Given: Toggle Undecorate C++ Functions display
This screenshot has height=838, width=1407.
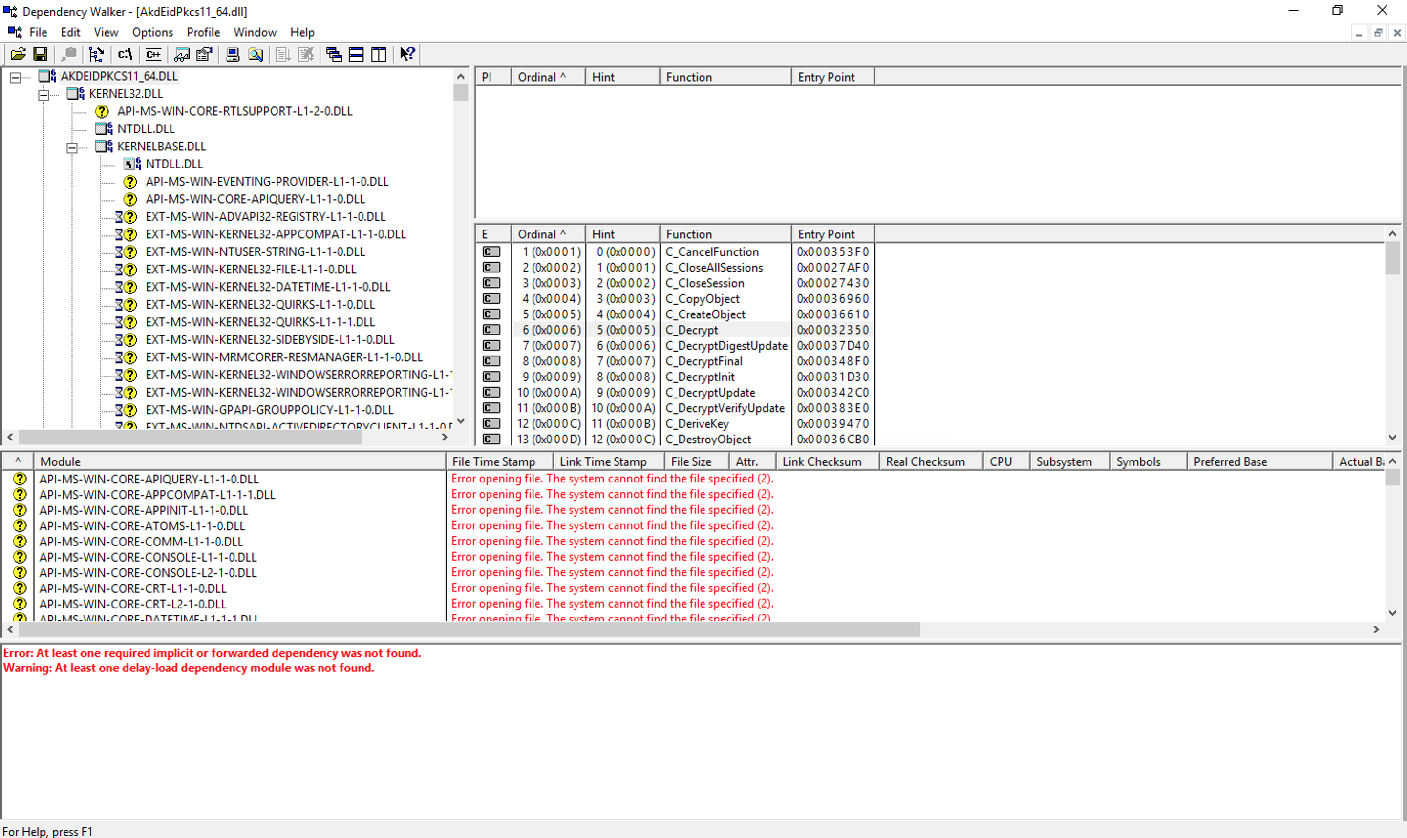Looking at the screenshot, I should 153,54.
